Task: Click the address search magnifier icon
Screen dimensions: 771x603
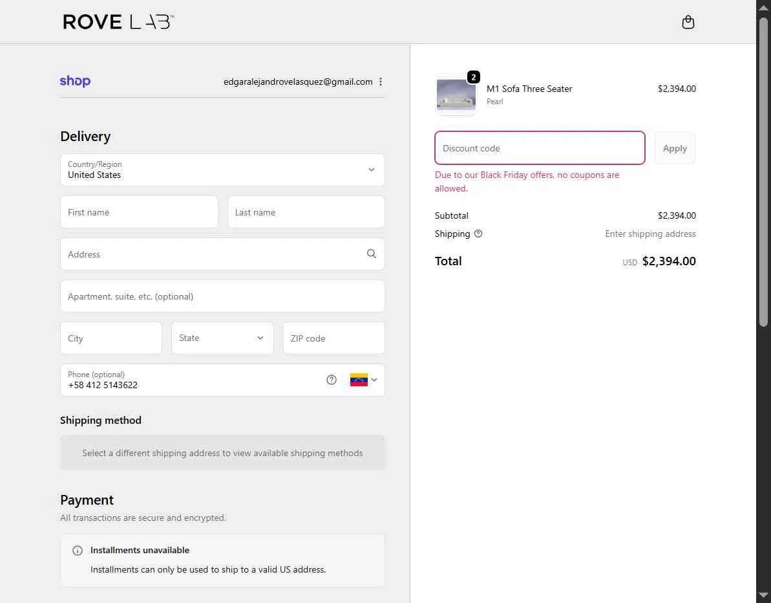Action: tap(371, 254)
